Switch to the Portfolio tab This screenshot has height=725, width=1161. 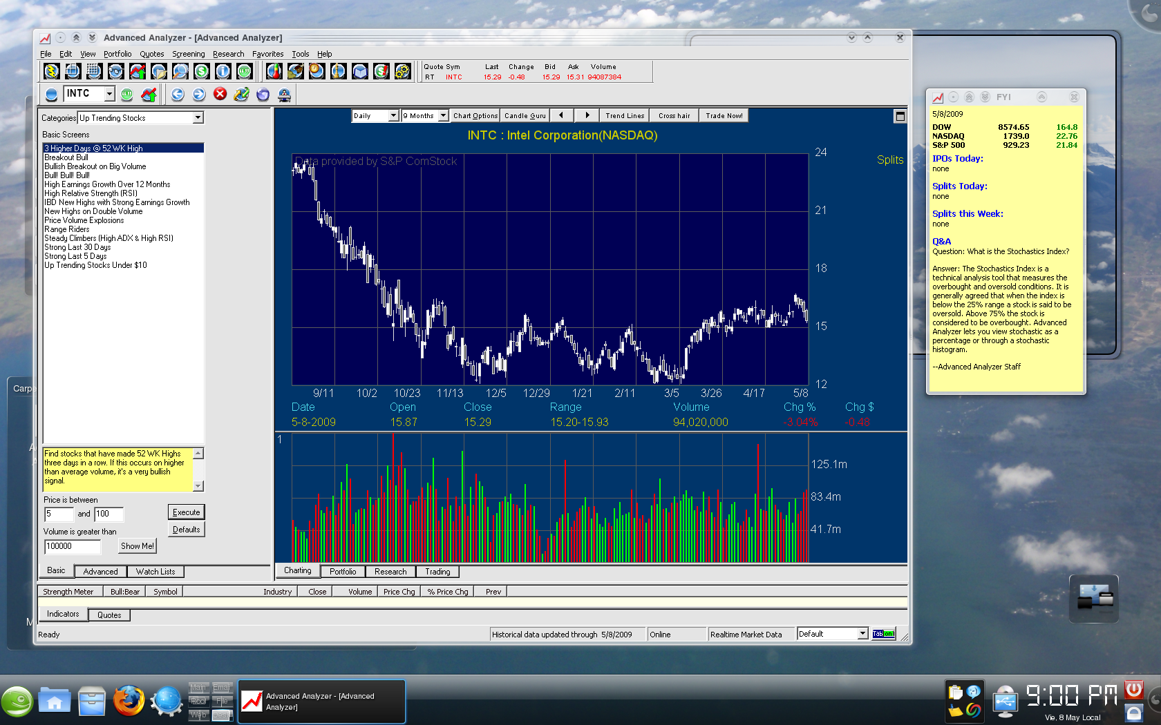pyautogui.click(x=343, y=572)
